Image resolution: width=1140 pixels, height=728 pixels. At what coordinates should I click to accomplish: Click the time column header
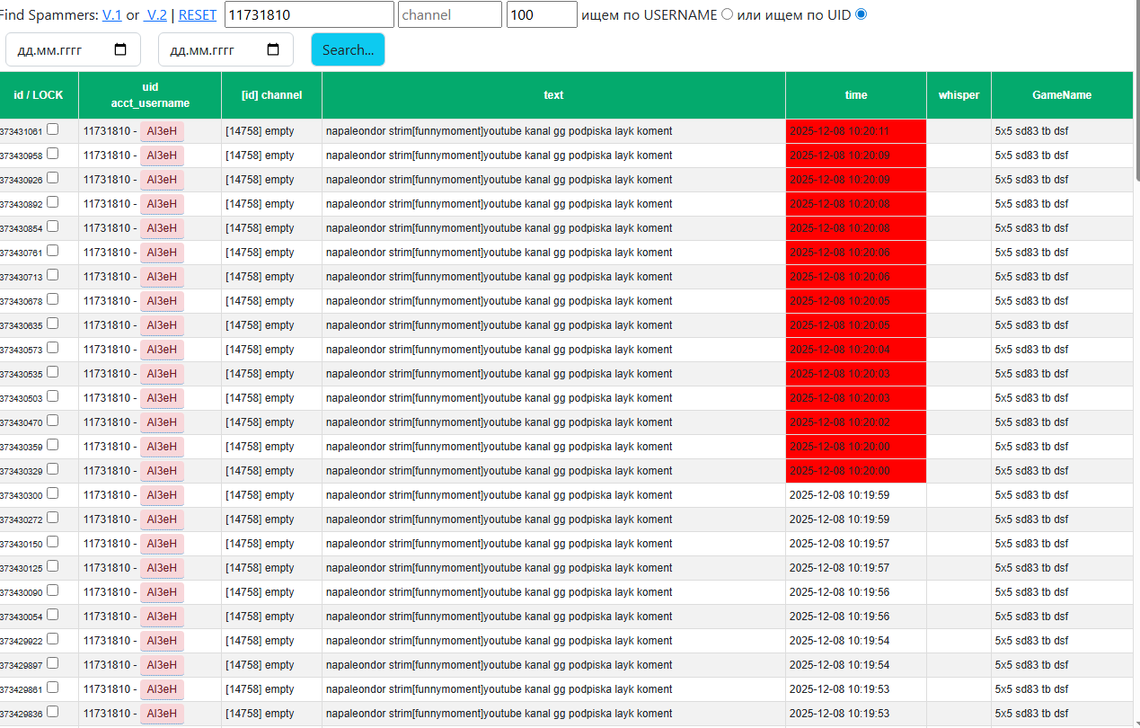tap(856, 94)
